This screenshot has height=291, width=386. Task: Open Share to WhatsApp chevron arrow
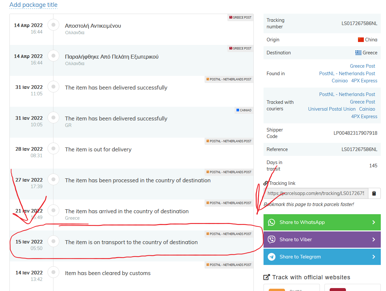pyautogui.click(x=374, y=222)
